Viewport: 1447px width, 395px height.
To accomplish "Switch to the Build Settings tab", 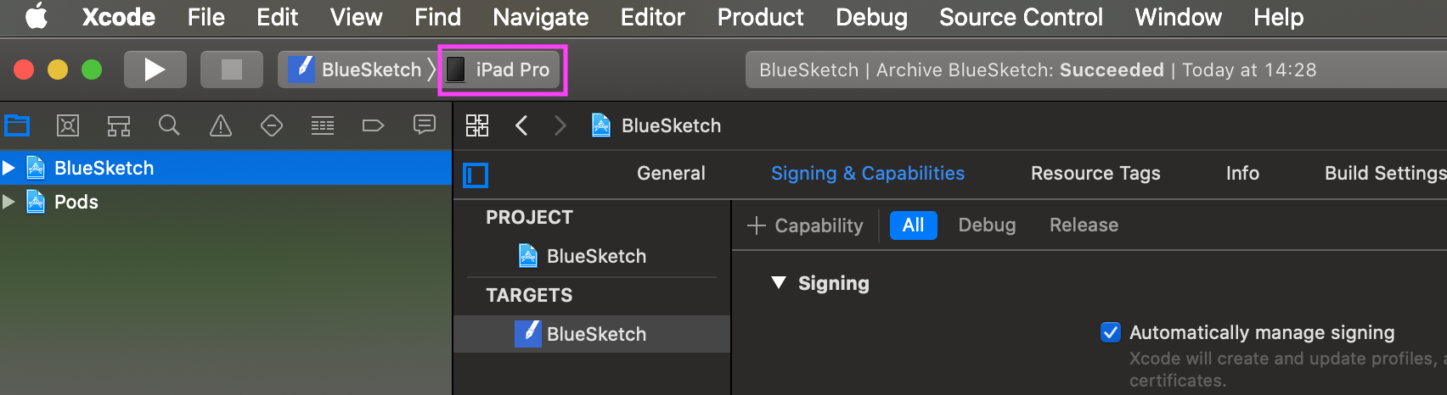I will 1384,173.
